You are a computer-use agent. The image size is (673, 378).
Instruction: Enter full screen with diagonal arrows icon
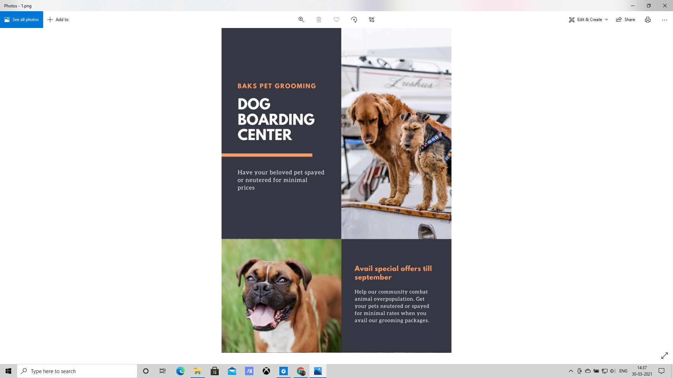click(664, 356)
